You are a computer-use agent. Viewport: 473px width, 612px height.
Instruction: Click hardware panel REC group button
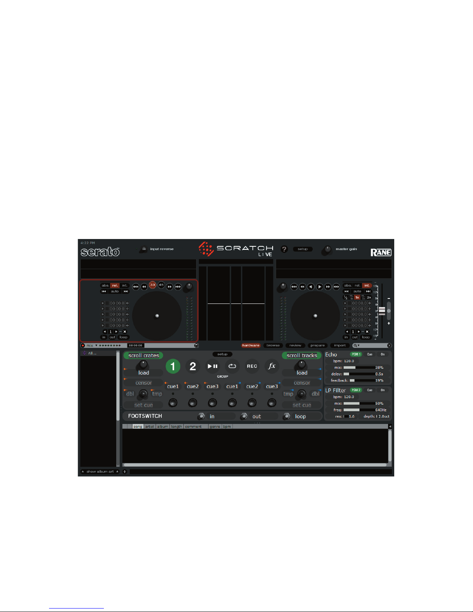252,366
